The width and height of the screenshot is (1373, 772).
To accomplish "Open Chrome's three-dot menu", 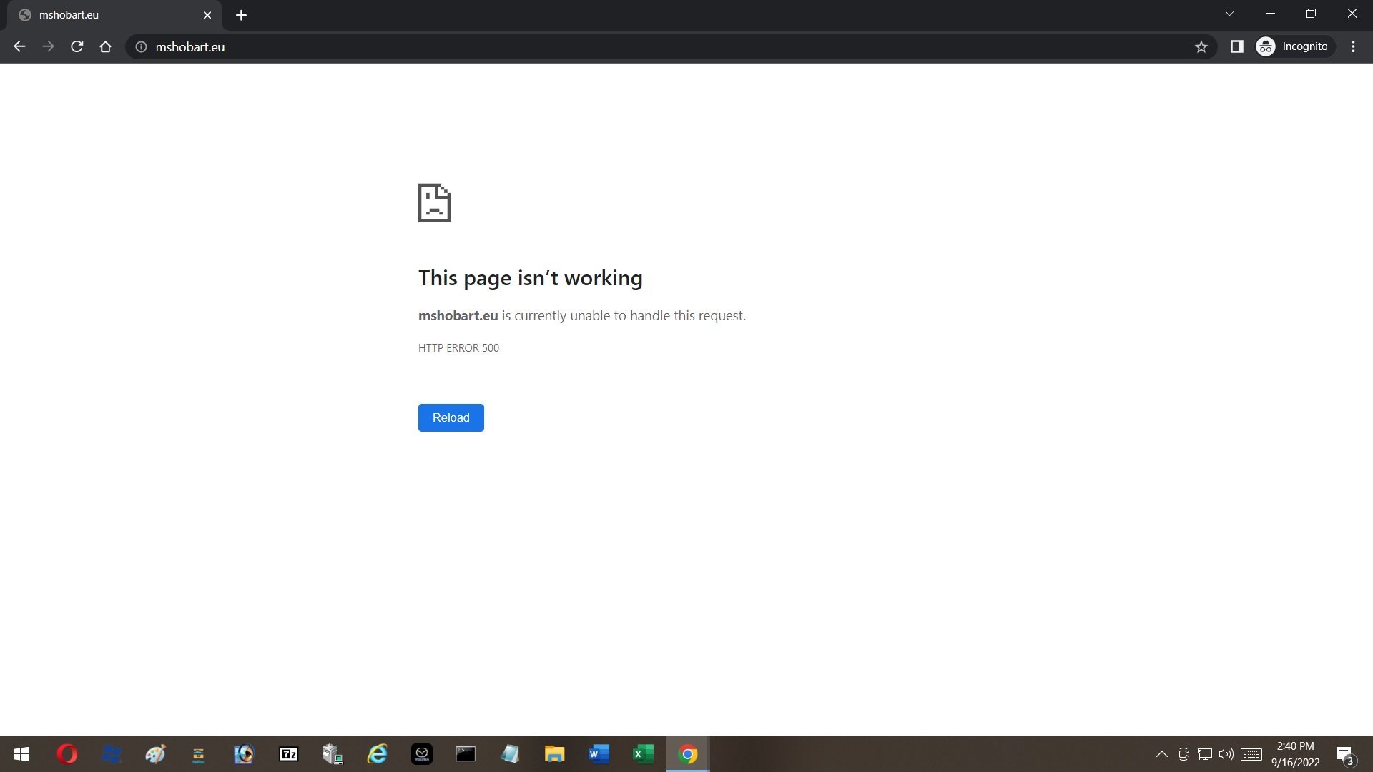I will [x=1353, y=46].
